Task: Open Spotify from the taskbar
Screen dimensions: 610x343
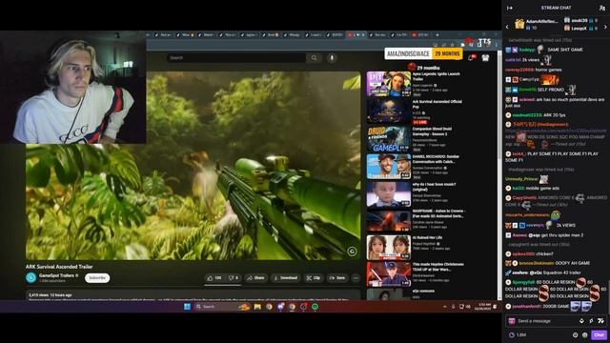Action: coord(315,307)
